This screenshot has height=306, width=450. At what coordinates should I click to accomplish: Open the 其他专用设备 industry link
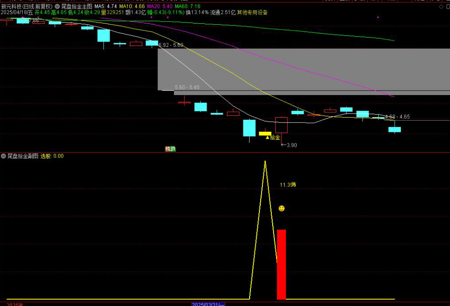point(252,12)
